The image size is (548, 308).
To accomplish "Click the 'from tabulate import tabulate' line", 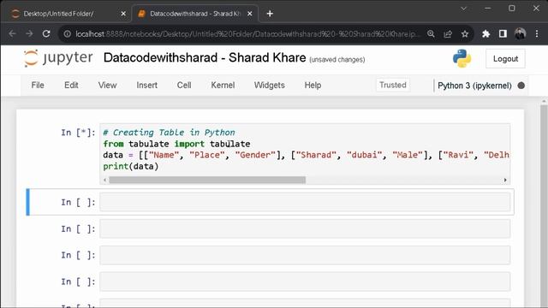I will tap(176, 144).
